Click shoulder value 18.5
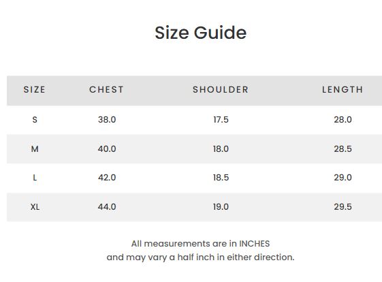Image resolution: width=382 pixels, height=282 pixels. tap(221, 177)
